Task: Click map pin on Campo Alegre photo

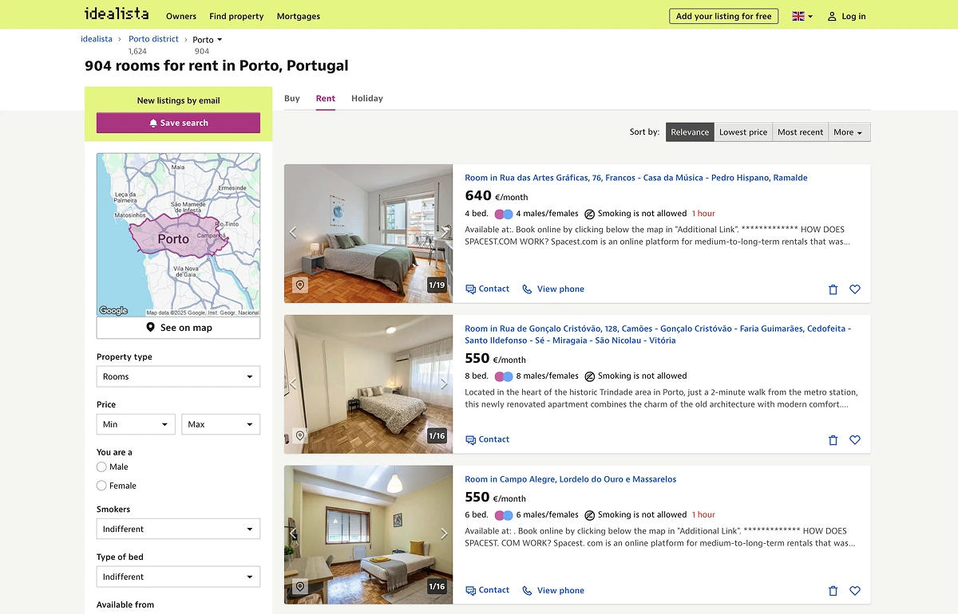Action: 300,586
